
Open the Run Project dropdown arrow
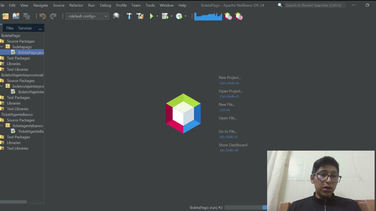coord(157,16)
